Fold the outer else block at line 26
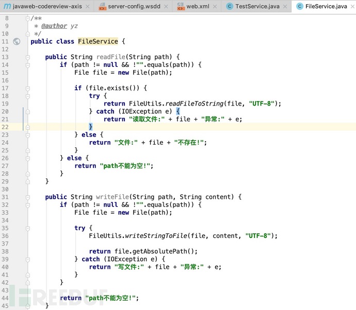This screenshot has height=310, width=356. pos(28,159)
